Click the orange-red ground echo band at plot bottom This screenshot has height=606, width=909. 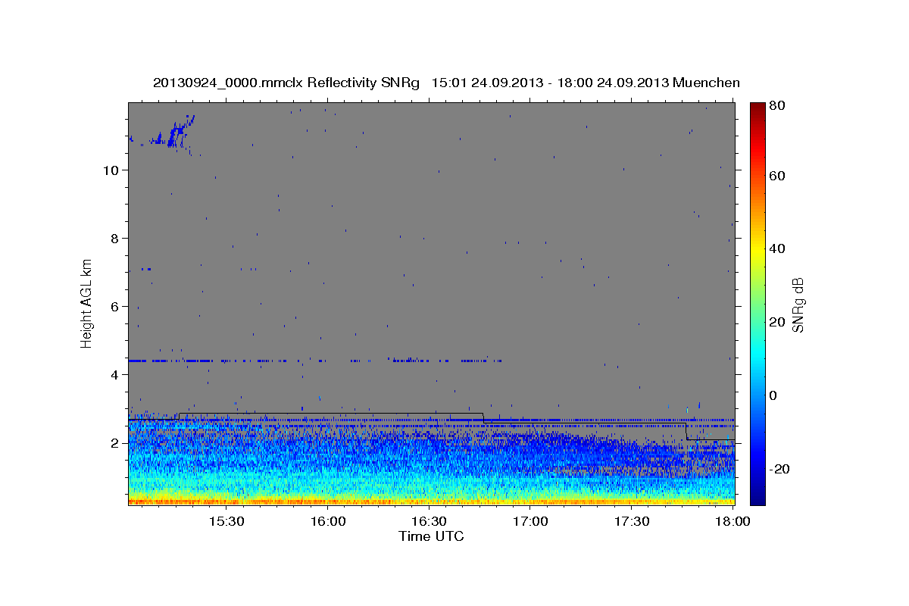[431, 501]
